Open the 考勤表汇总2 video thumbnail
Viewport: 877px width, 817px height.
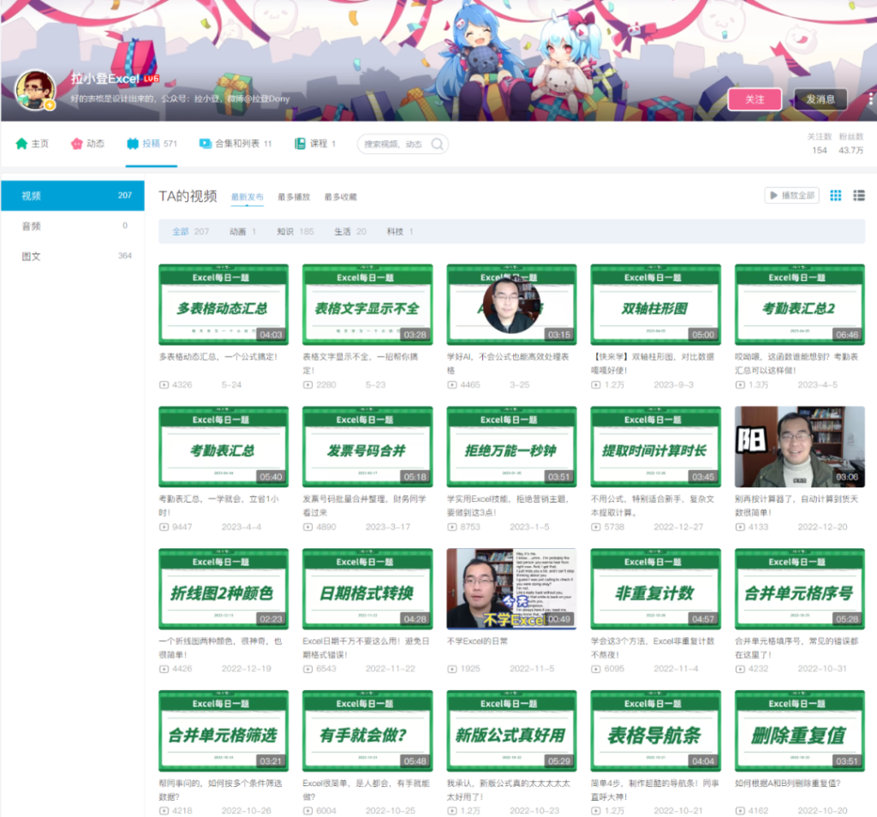click(x=800, y=305)
